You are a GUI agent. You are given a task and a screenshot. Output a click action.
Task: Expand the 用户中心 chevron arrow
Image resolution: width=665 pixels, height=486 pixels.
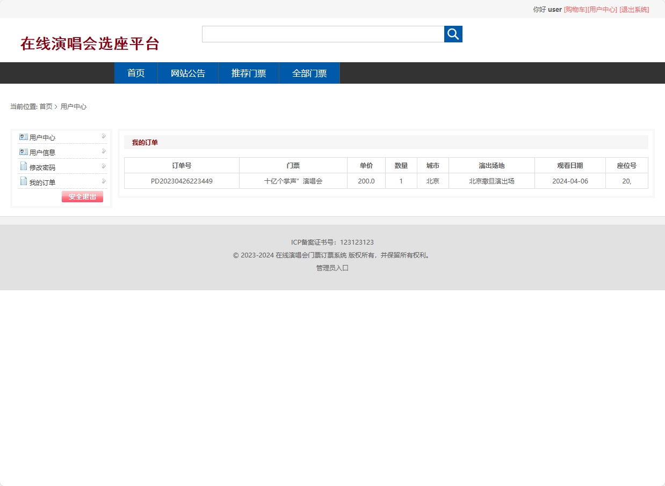coord(103,136)
